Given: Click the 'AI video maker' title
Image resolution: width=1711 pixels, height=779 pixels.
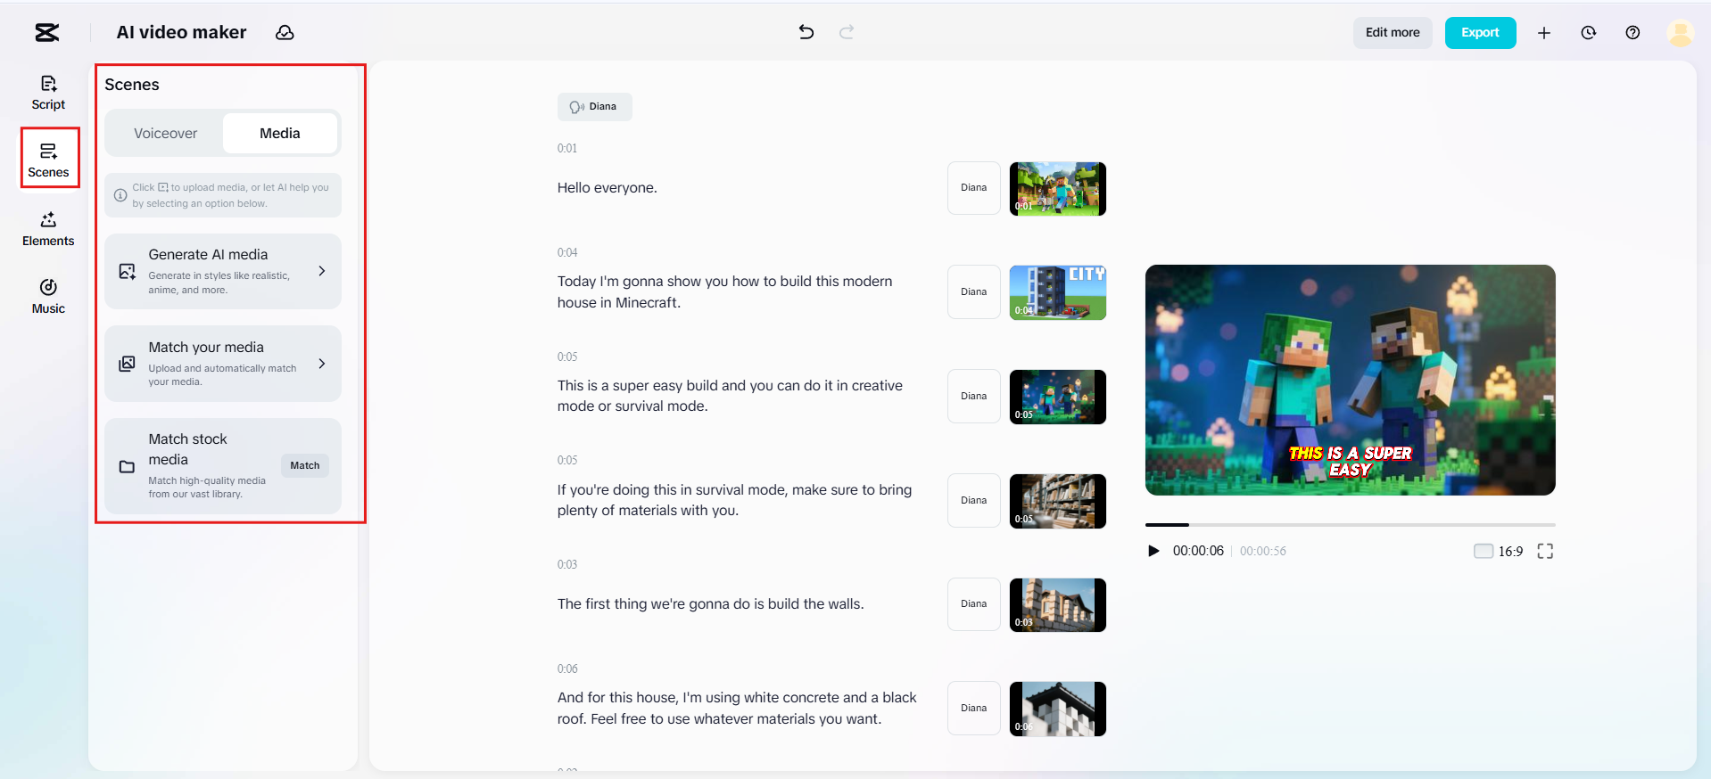Looking at the screenshot, I should click(182, 33).
